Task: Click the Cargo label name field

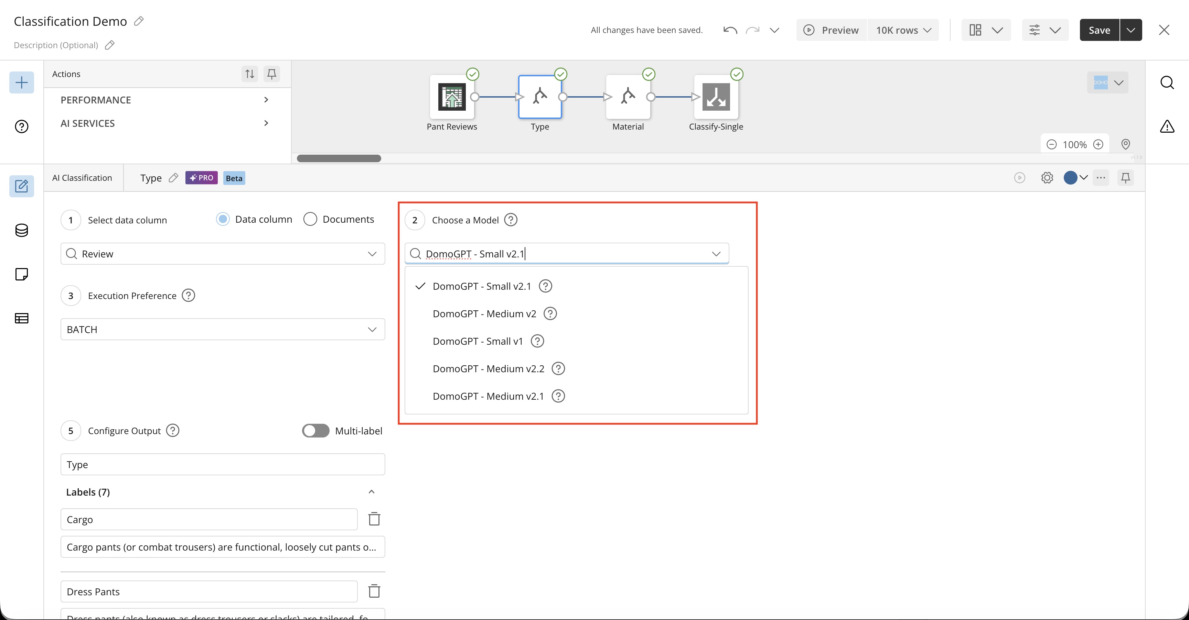Action: (209, 519)
